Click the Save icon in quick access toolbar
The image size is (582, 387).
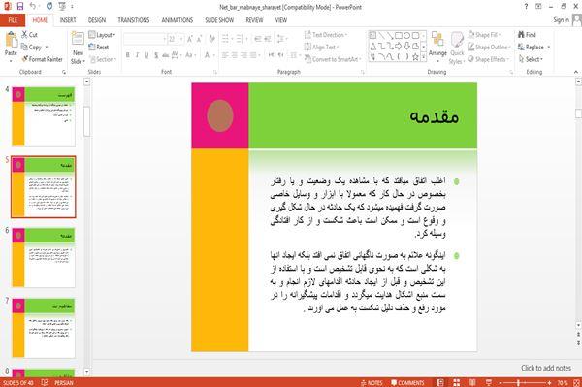point(20,7)
